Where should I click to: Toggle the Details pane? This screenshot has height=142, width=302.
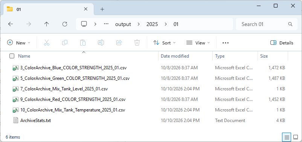click(x=282, y=43)
